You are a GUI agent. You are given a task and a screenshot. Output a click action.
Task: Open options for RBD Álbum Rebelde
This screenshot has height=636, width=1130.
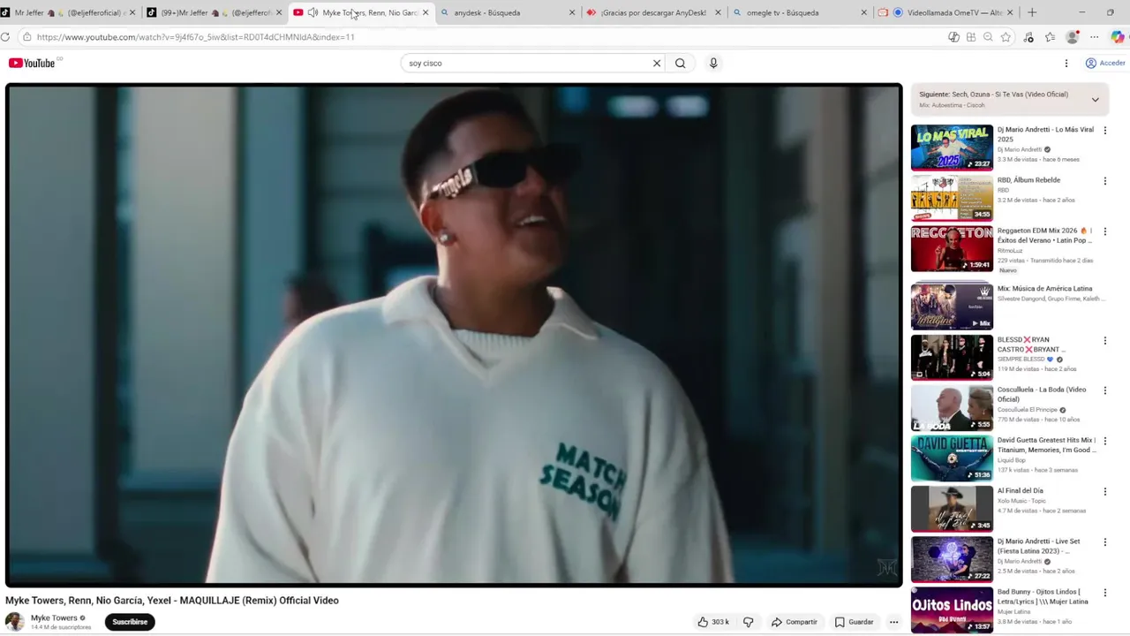(x=1104, y=181)
